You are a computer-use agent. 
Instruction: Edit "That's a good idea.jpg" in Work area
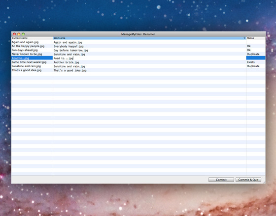point(70,70)
